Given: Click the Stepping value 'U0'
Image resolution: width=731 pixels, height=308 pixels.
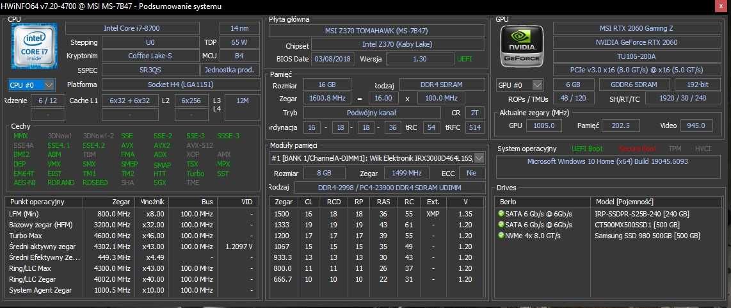Looking at the screenshot, I should [150, 42].
